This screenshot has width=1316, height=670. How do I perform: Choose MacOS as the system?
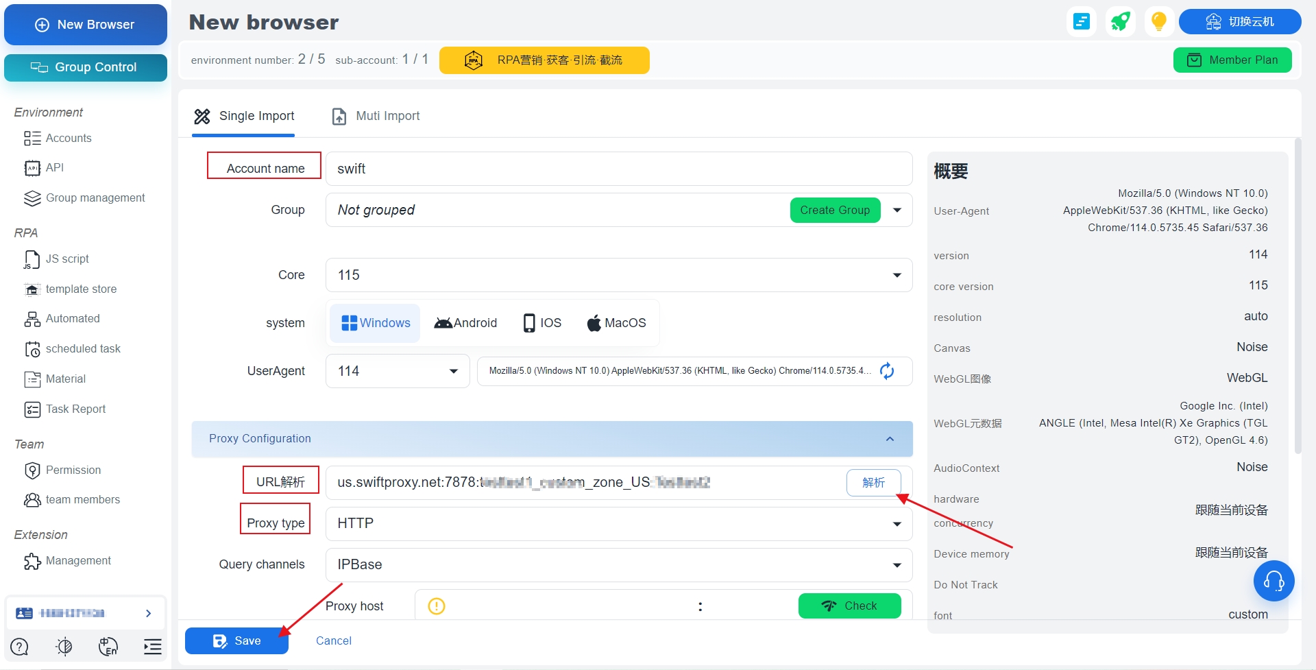pos(616,323)
